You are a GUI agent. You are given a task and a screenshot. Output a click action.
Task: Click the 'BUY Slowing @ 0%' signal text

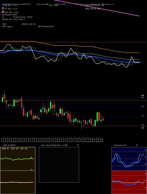46,26
